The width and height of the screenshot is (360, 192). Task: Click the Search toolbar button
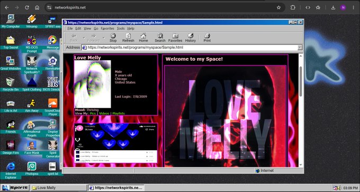pos(160,38)
